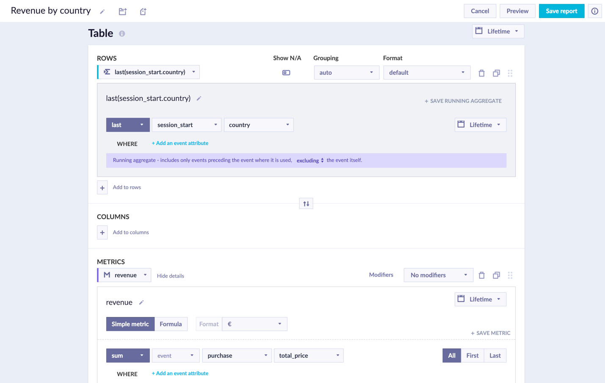Image resolution: width=605 pixels, height=383 pixels.
Task: Select the Simple metric tab
Action: 130,324
